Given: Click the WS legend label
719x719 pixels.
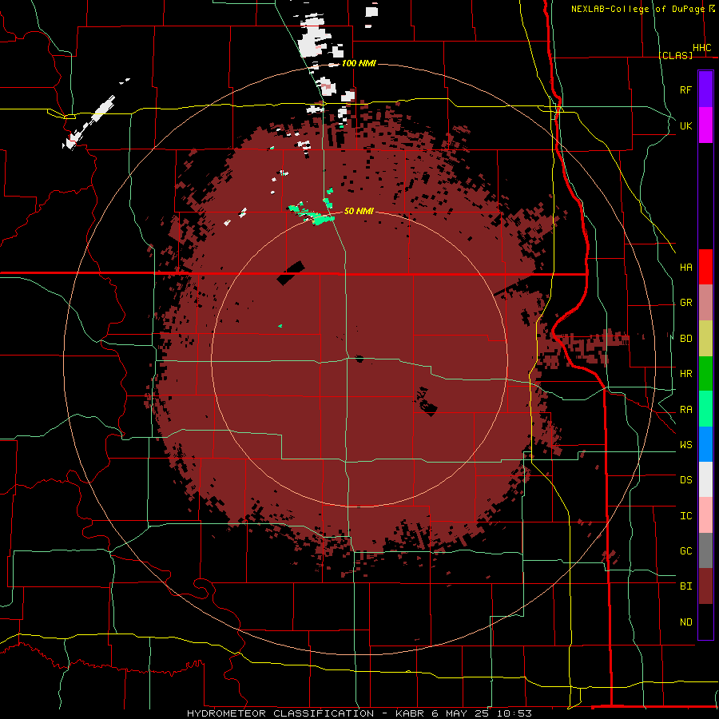Looking at the screenshot, I should click(685, 445).
